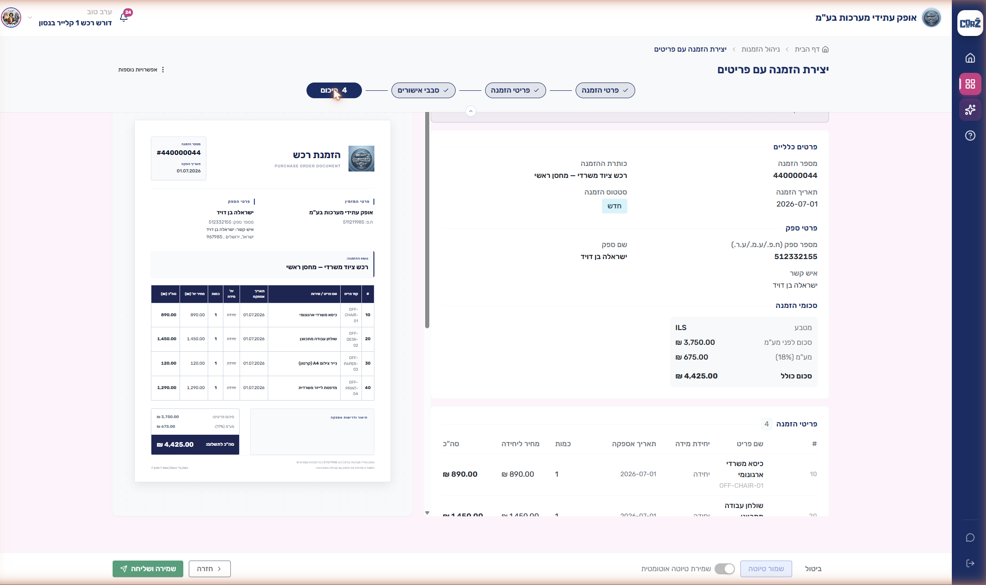The width and height of the screenshot is (986, 585).
Task: Click the item code OFF-CHAIR-01 in items list
Action: tap(741, 485)
